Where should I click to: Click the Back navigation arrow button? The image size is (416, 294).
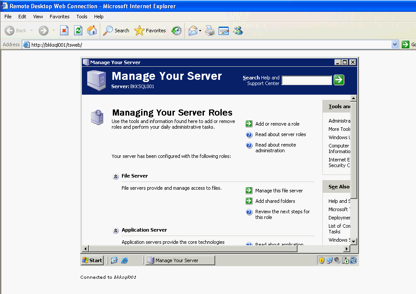click(x=10, y=31)
